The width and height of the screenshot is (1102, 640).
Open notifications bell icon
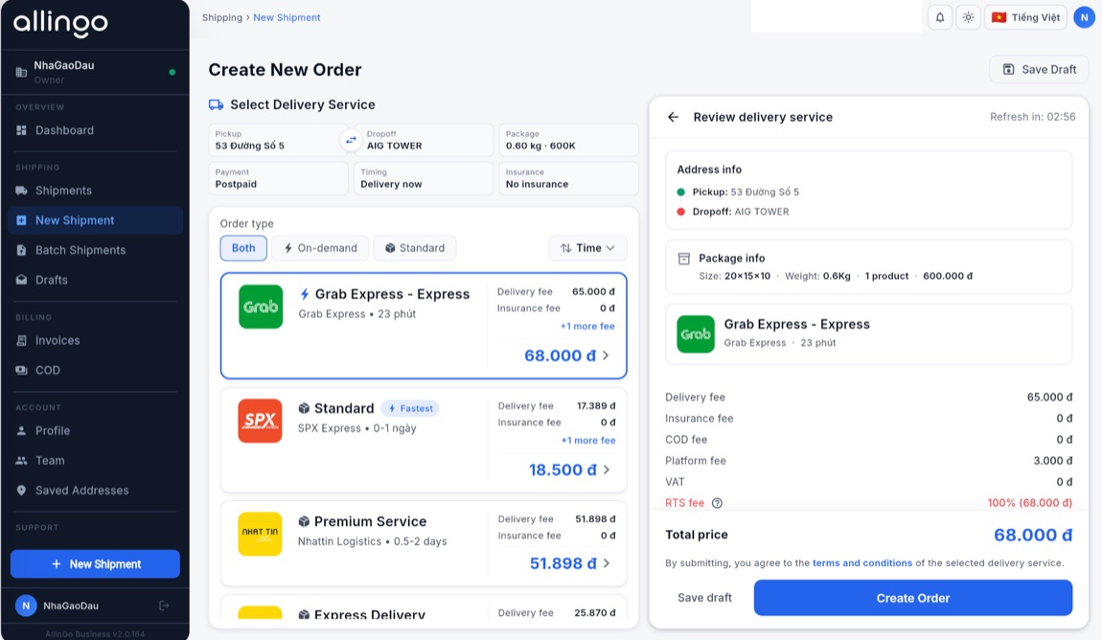pyautogui.click(x=940, y=17)
